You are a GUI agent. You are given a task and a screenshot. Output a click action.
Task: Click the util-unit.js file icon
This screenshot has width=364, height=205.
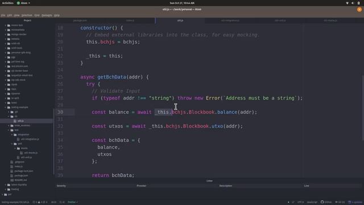point(18,157)
